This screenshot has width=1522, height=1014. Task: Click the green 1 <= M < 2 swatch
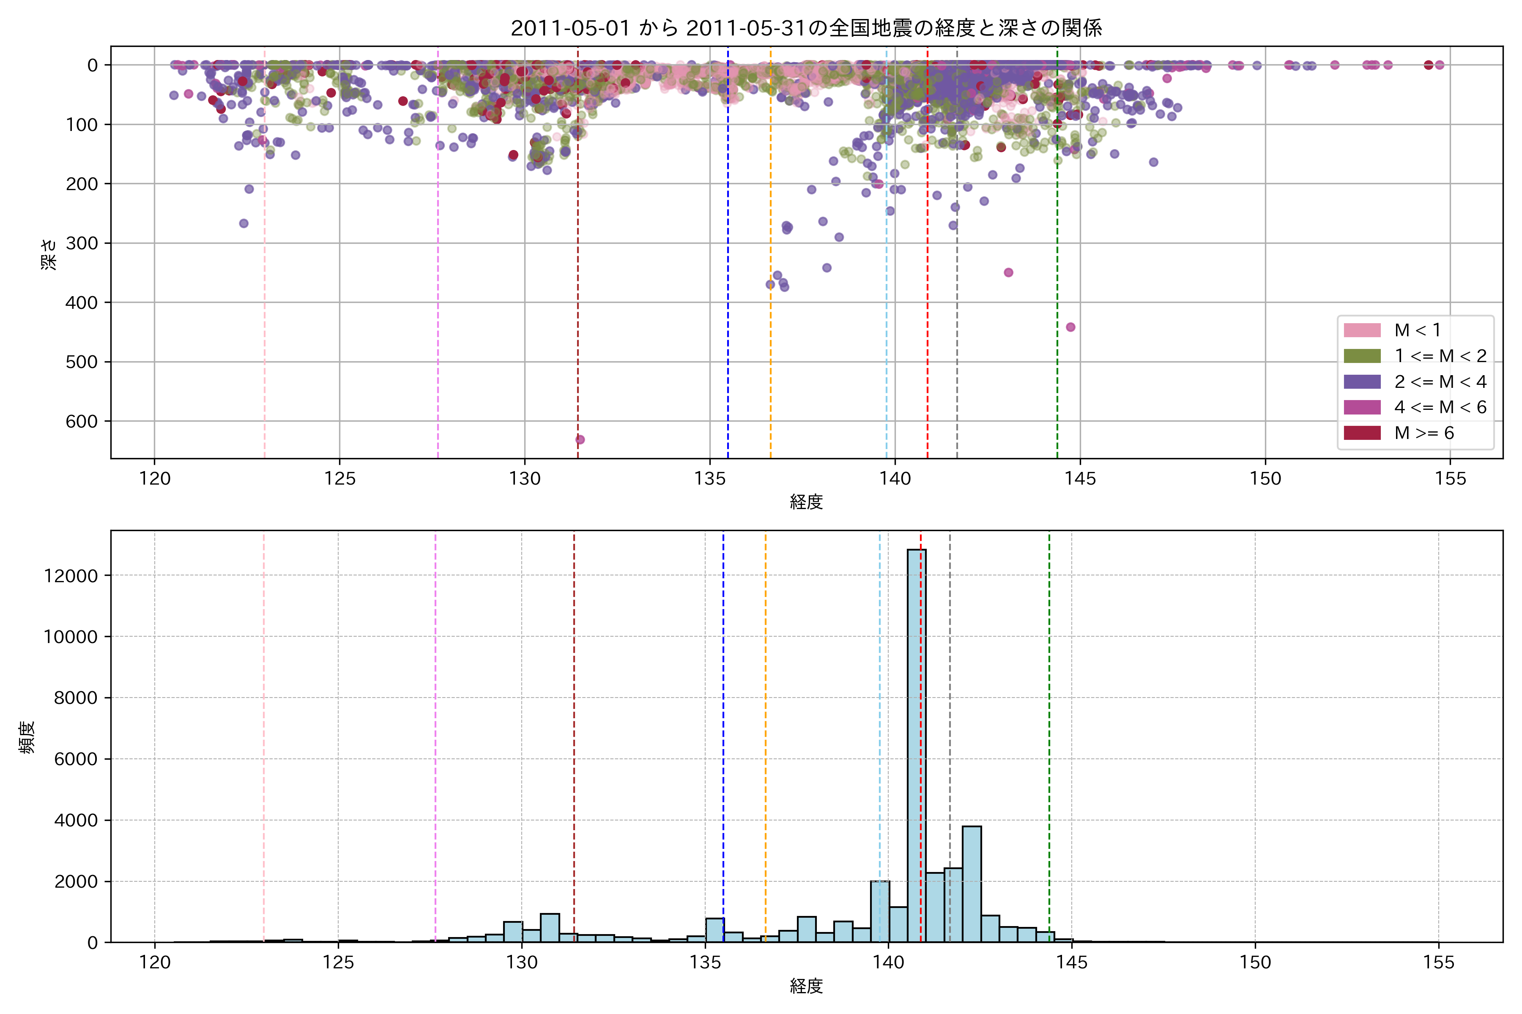(x=1362, y=356)
